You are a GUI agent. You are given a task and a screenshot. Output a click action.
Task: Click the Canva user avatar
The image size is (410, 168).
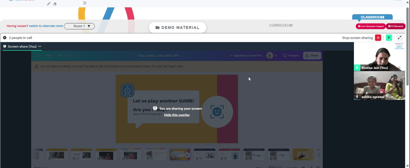269,56
